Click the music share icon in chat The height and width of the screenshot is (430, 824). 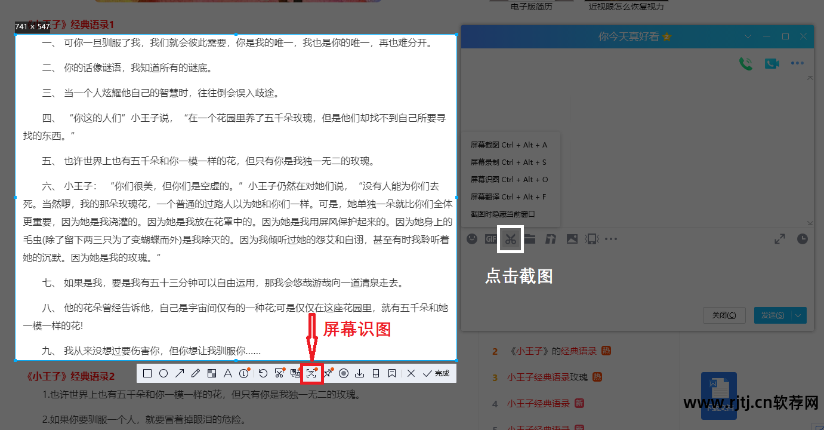click(551, 239)
